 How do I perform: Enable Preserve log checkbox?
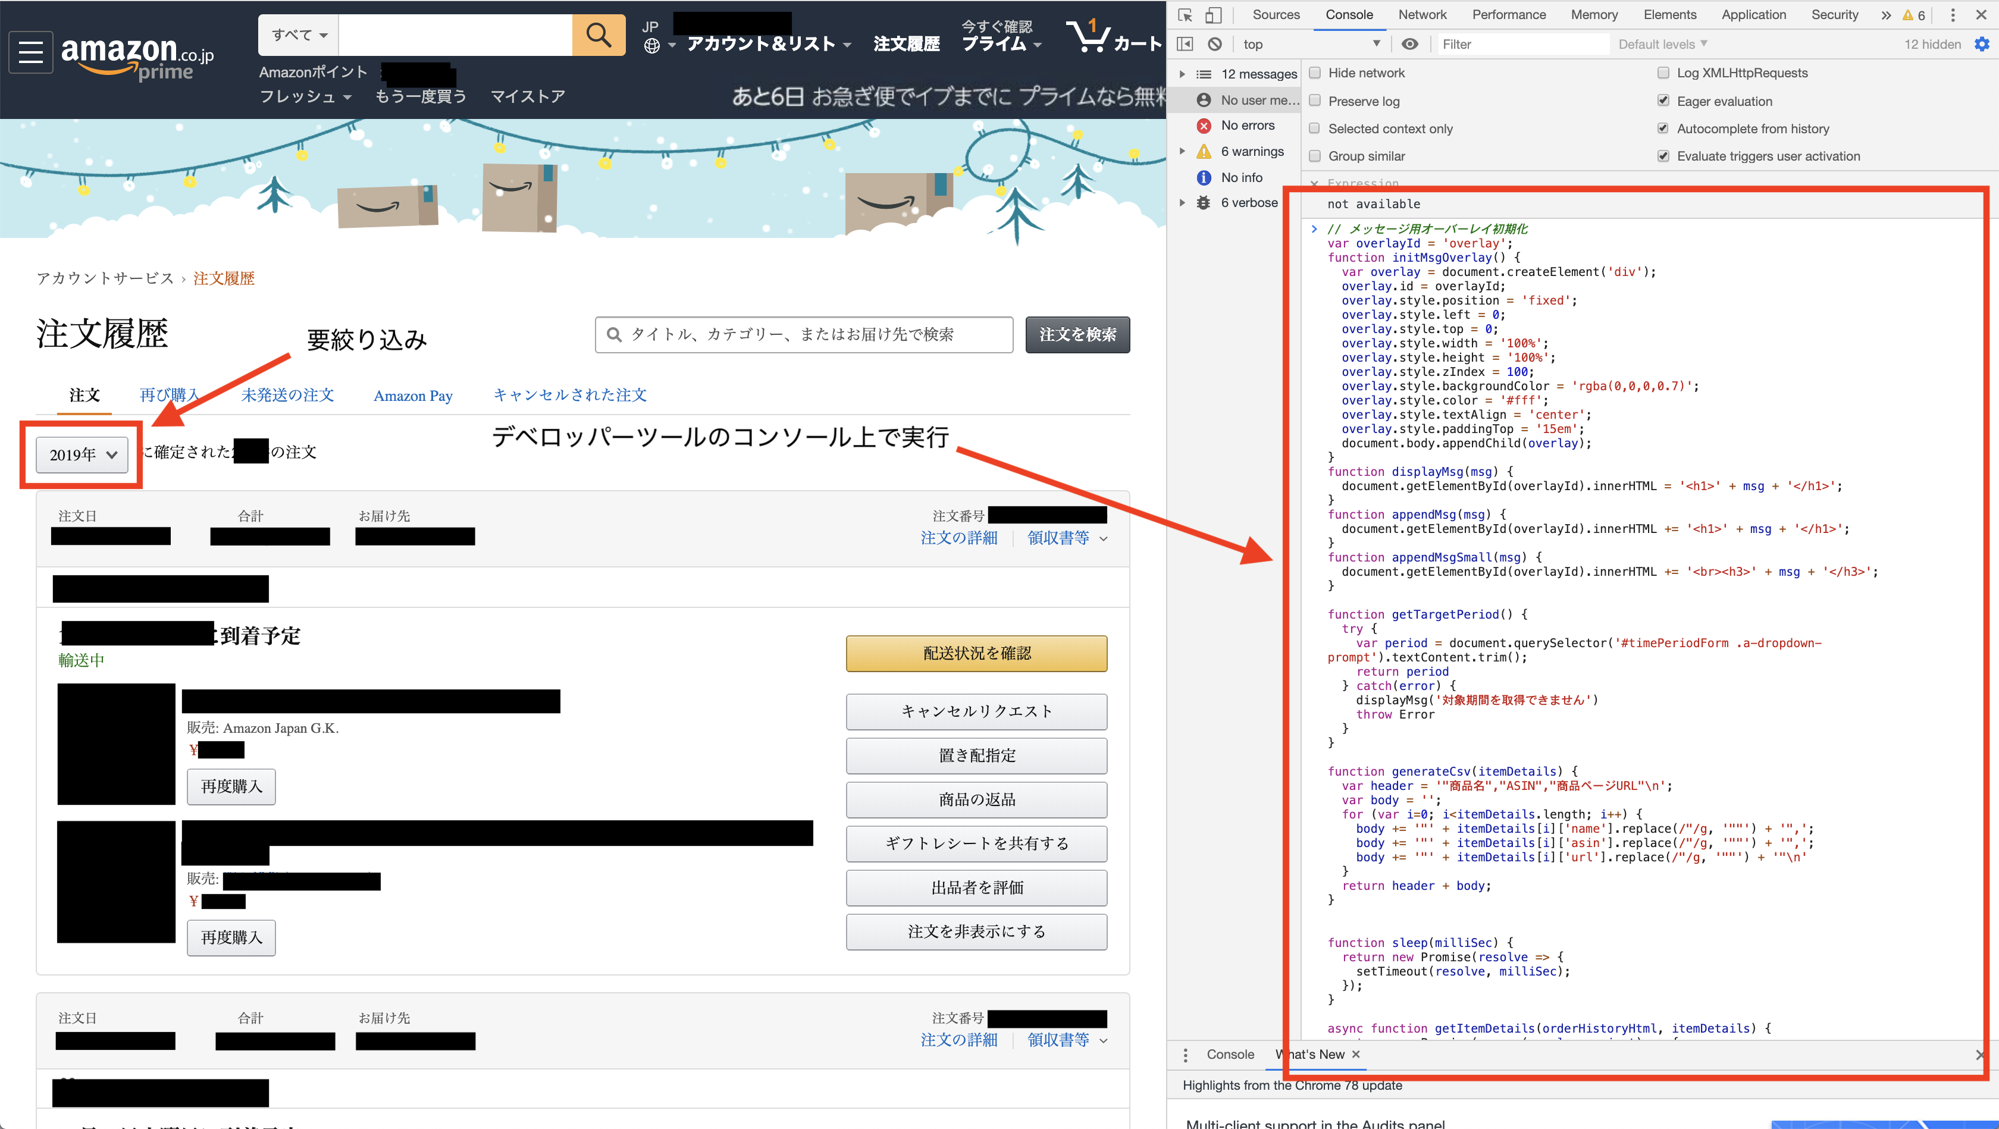coord(1315,101)
